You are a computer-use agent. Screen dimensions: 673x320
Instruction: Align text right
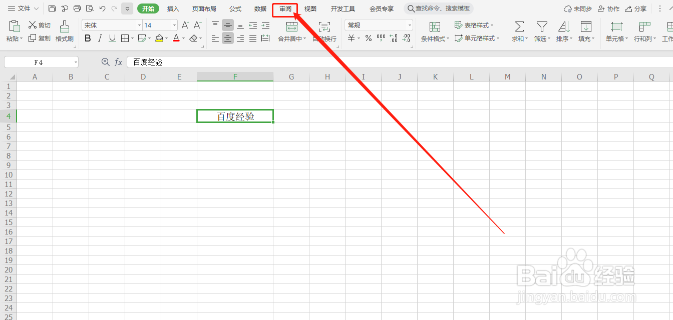pos(240,38)
